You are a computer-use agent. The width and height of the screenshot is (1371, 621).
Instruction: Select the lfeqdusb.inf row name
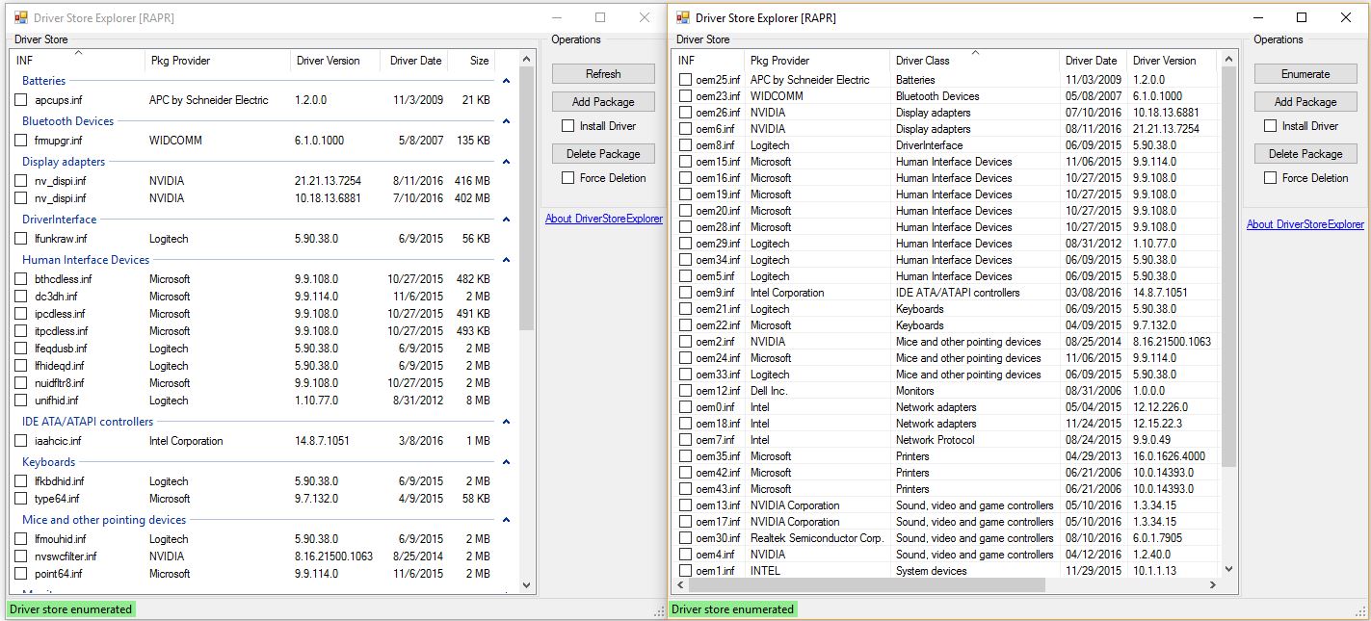point(61,349)
